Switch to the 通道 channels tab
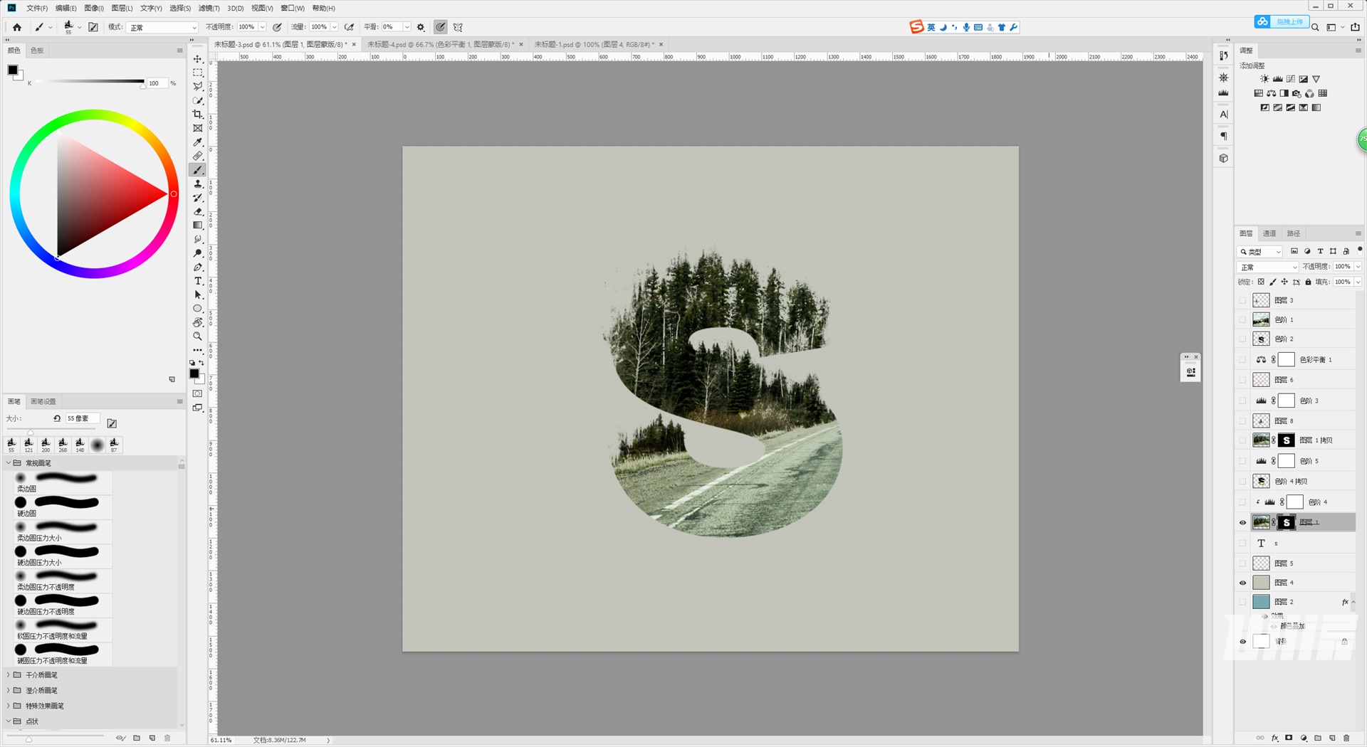This screenshot has width=1367, height=747. click(x=1269, y=233)
